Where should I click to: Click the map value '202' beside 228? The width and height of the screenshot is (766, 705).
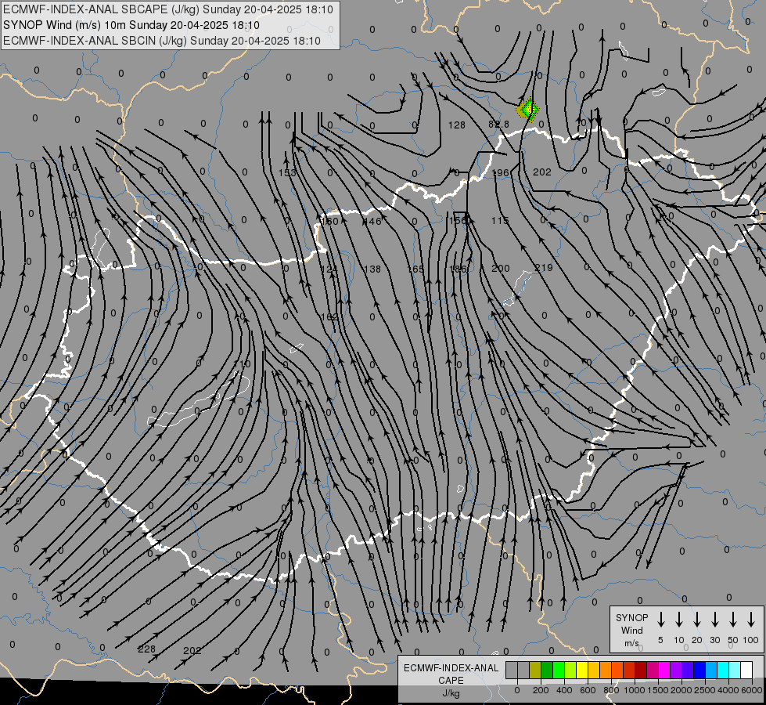click(192, 650)
